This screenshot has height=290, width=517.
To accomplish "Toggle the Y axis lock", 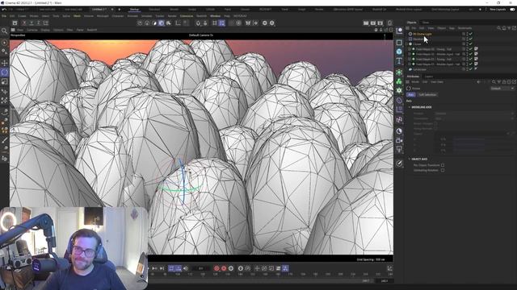I will [32, 23].
